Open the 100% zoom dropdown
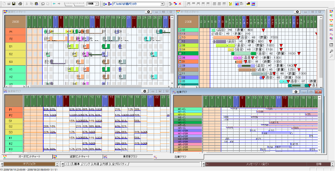The image size is (335, 171). (x=97, y=4)
